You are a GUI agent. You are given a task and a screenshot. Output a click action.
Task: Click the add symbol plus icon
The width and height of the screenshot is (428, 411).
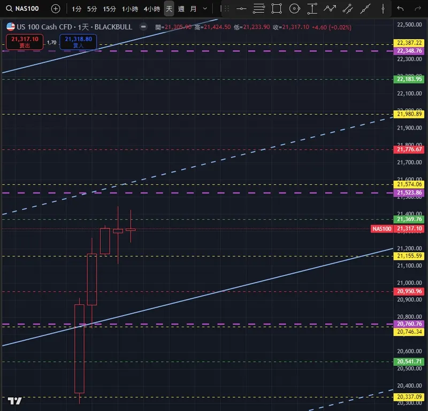[x=56, y=9]
